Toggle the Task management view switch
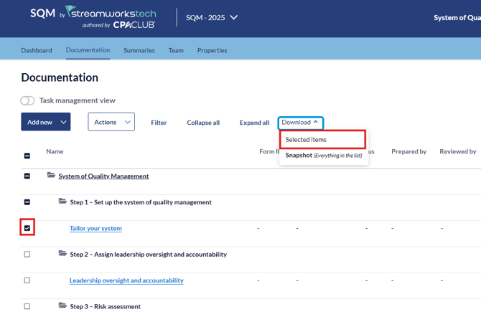481x322 pixels. 27,100
